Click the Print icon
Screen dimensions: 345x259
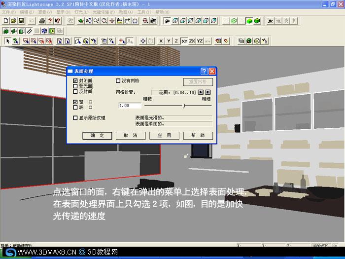click(x=42, y=21)
